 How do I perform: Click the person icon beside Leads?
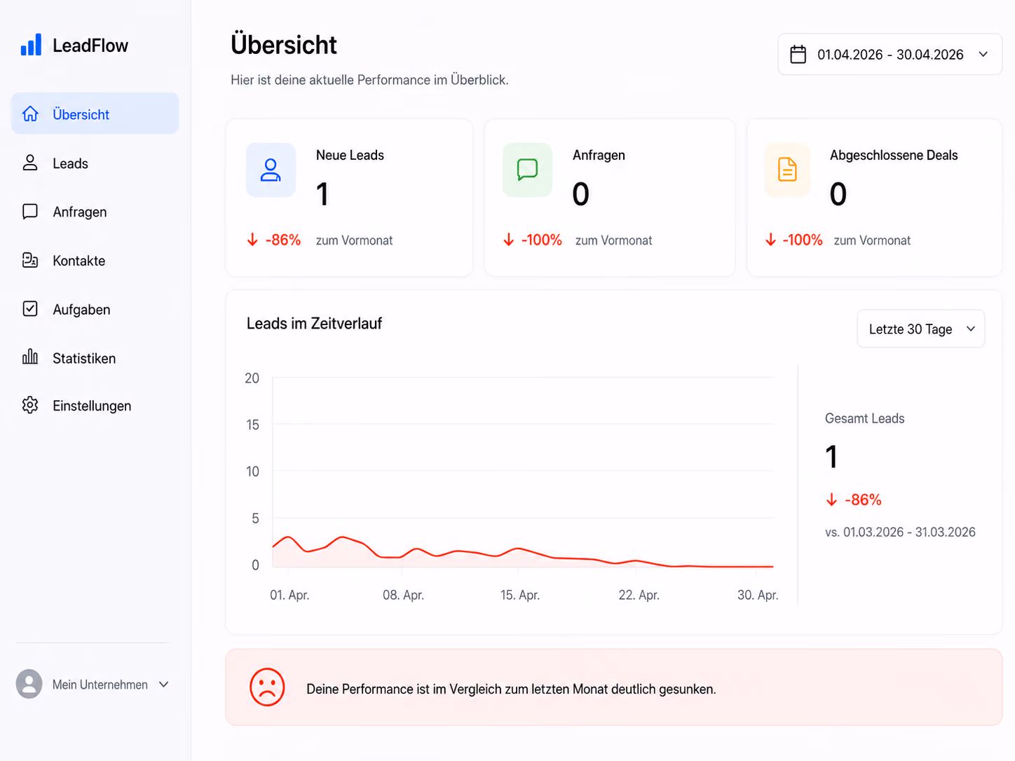pos(30,163)
